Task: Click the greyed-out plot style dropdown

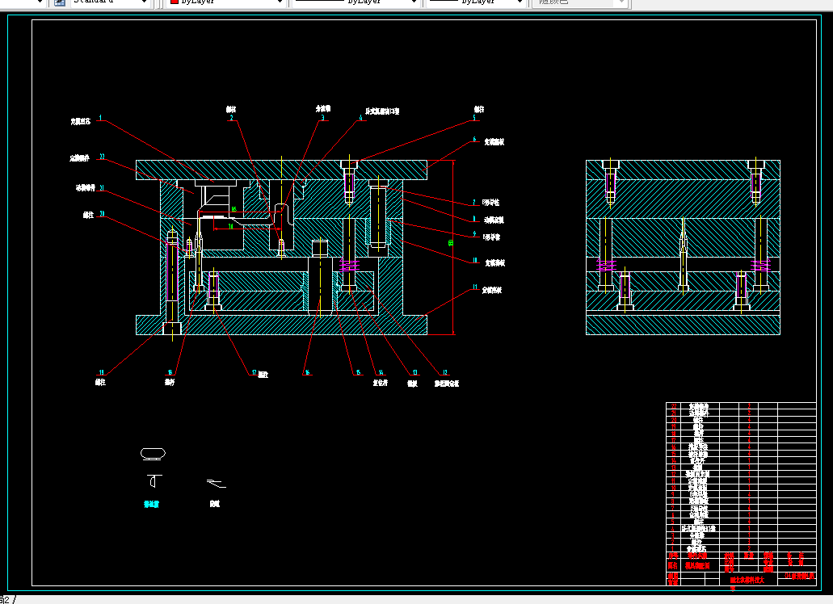Action: tap(578, 2)
